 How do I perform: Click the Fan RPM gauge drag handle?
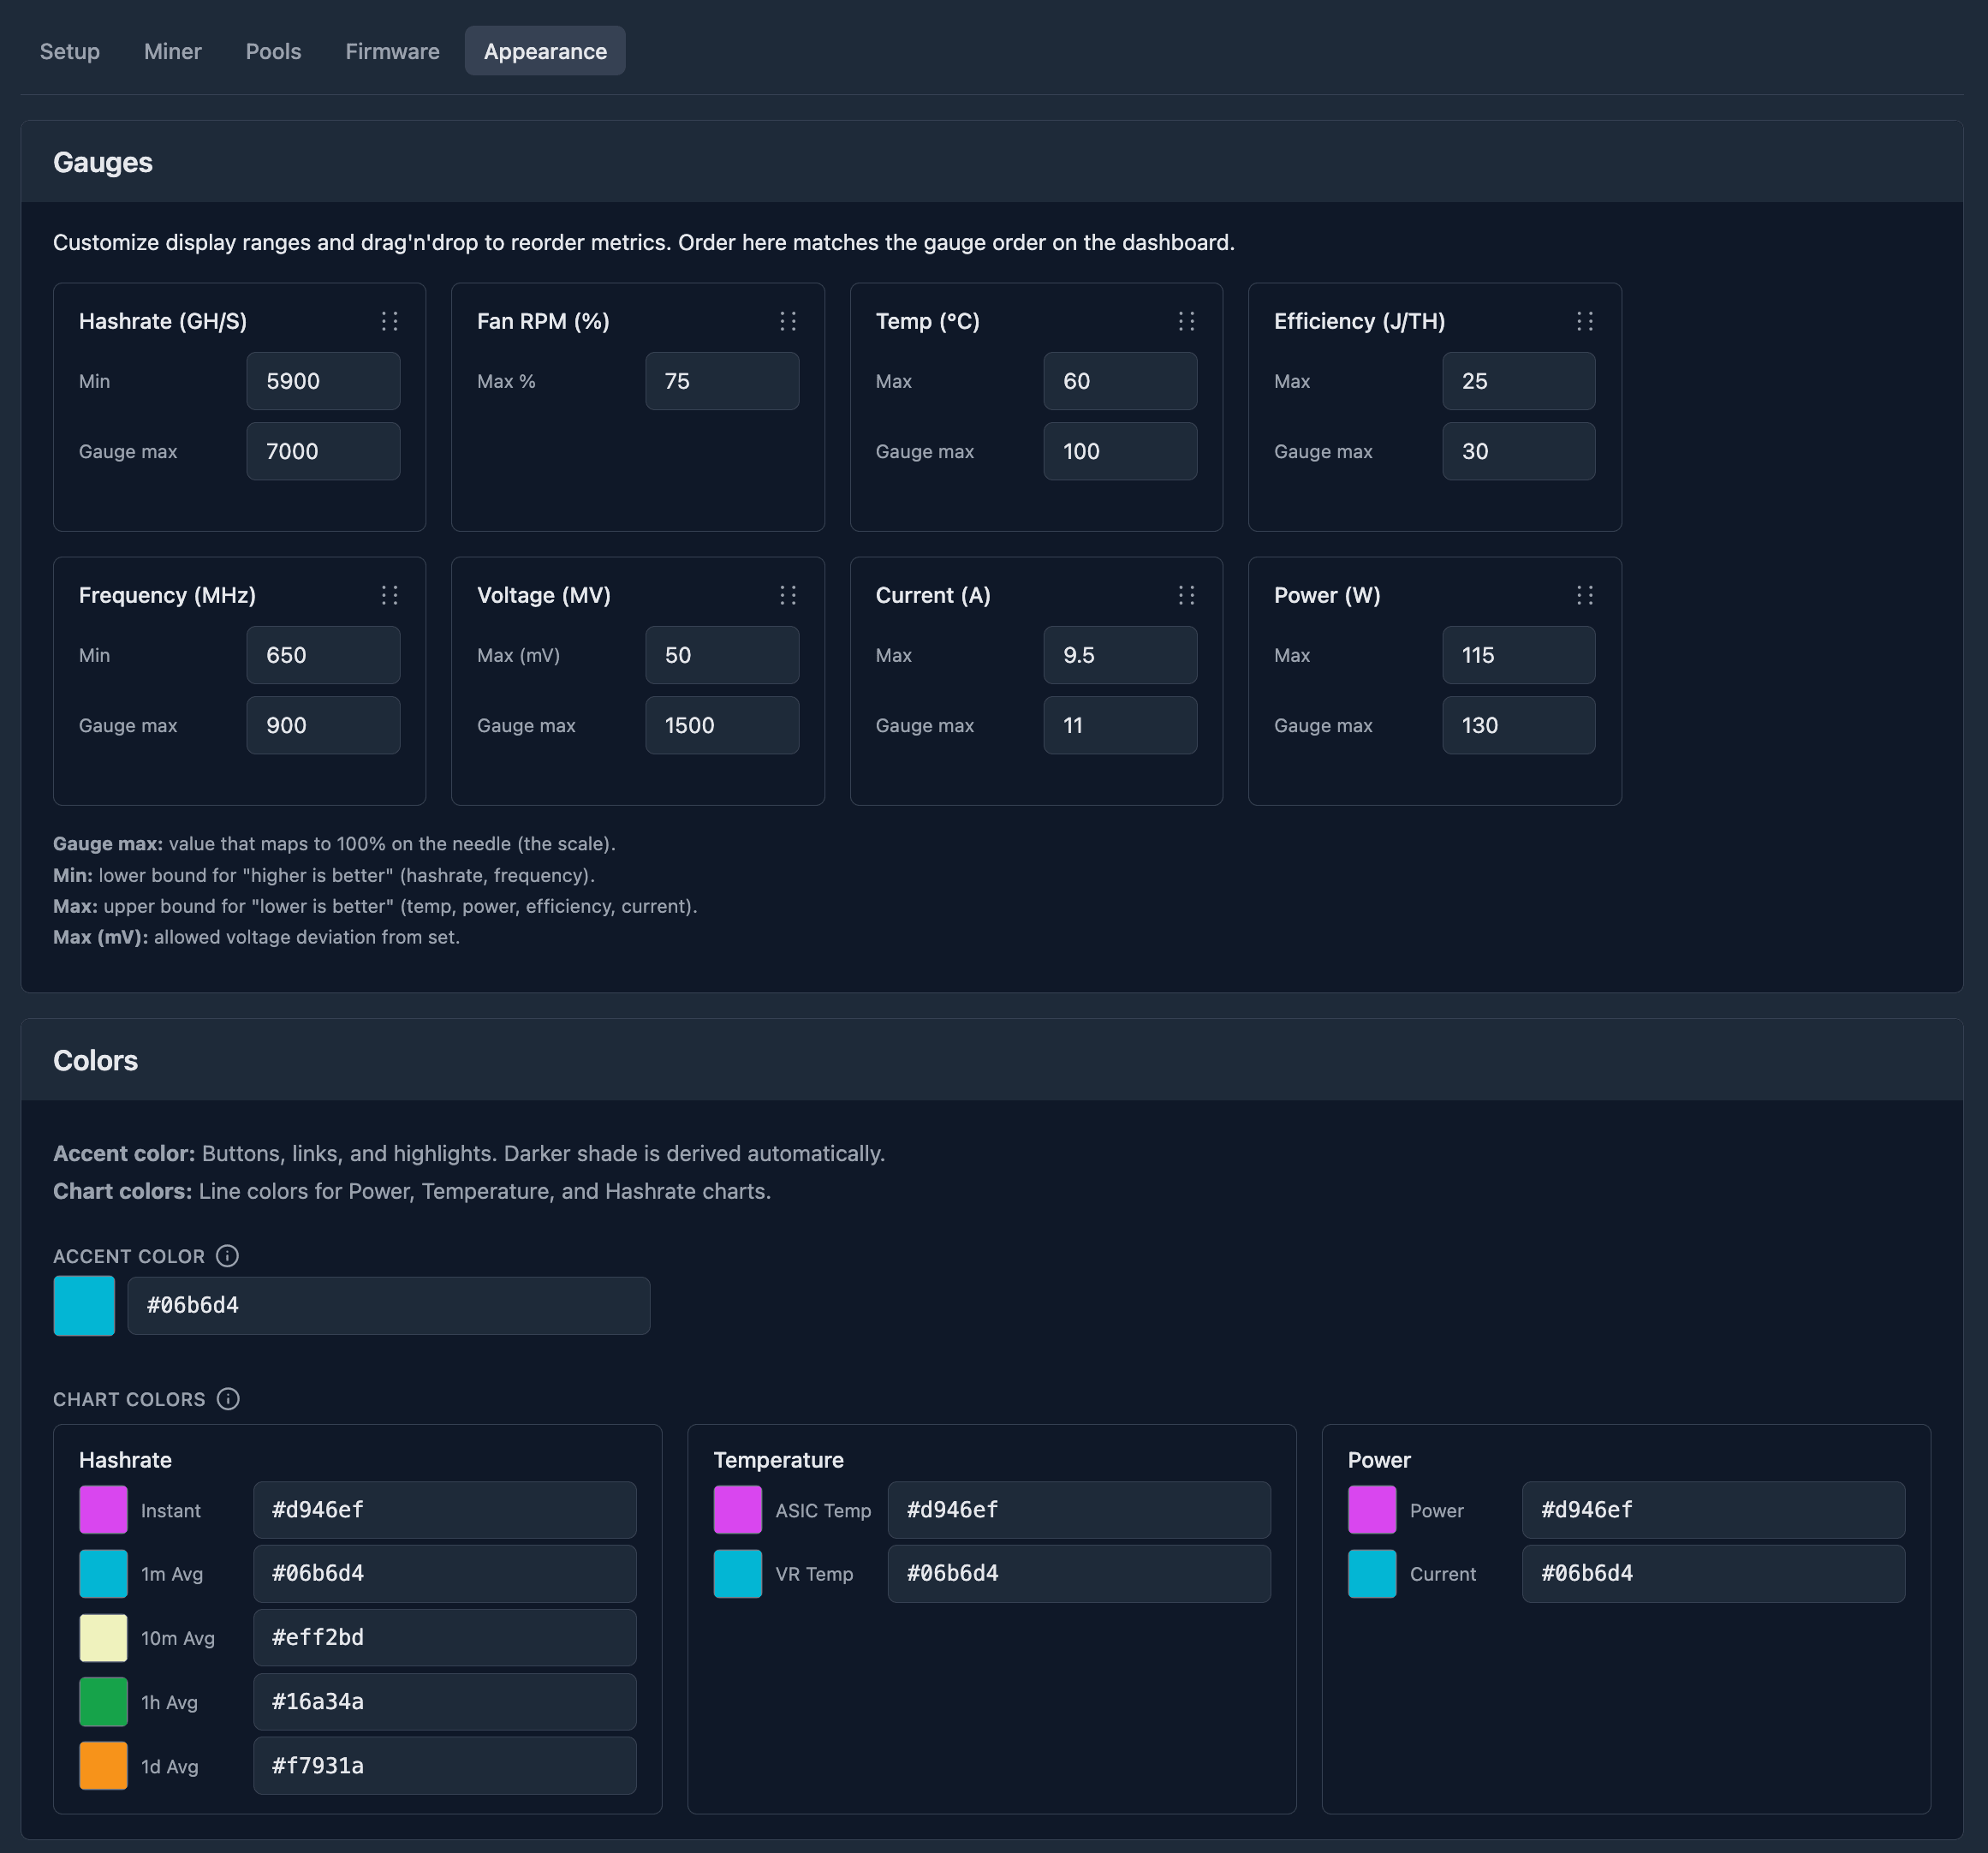point(788,321)
